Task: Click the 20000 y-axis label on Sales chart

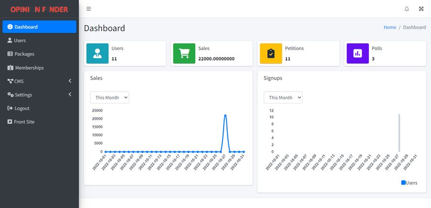Action: click(97, 118)
